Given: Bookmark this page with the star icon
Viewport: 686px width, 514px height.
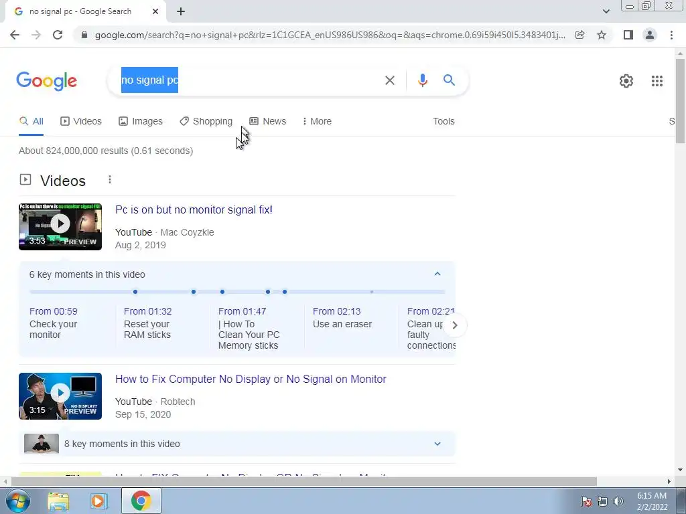Looking at the screenshot, I should pos(602,35).
